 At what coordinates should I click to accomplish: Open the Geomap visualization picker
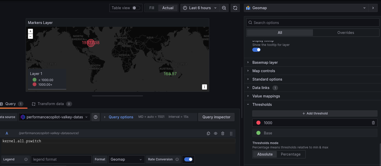click(306, 8)
